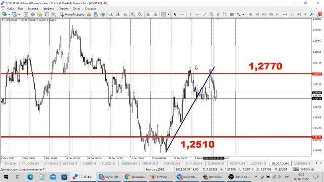Switch timeframe to M5
The image size is (324, 182).
coord(257,14)
